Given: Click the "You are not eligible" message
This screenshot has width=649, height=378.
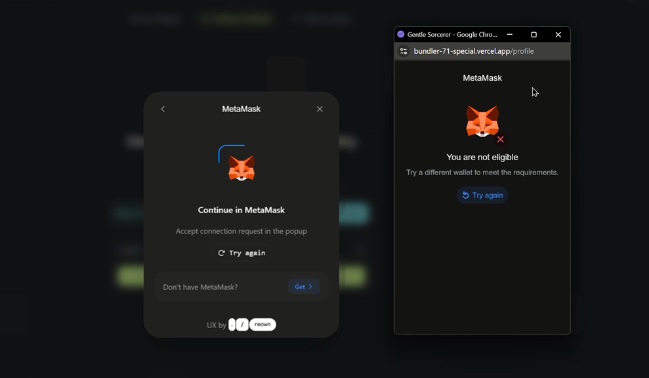Looking at the screenshot, I should [482, 157].
